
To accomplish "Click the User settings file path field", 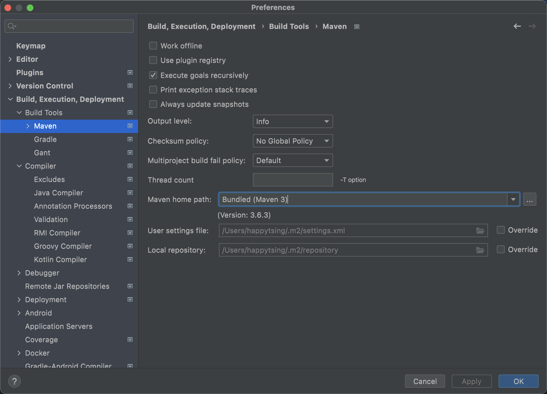I will coord(353,230).
